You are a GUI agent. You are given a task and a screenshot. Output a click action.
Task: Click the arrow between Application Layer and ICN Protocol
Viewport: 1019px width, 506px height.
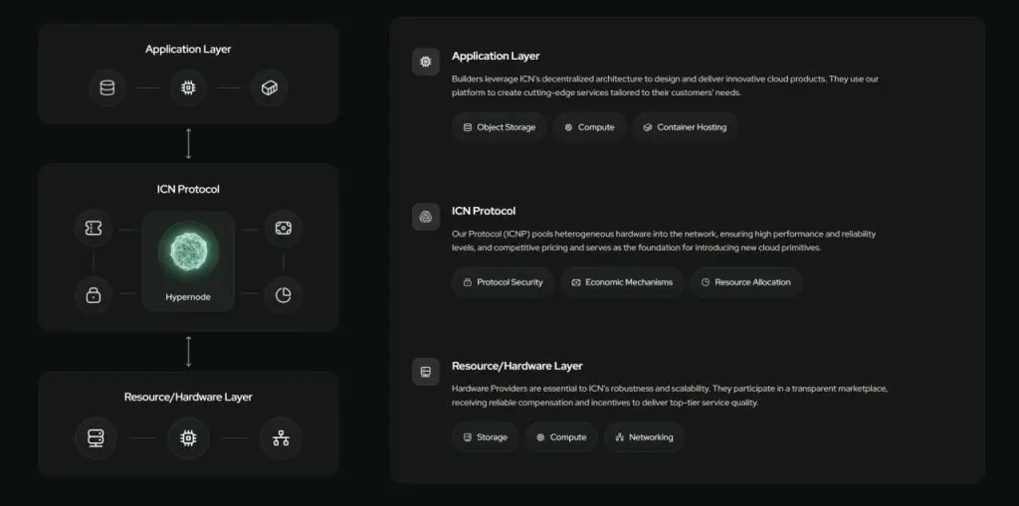(x=188, y=143)
